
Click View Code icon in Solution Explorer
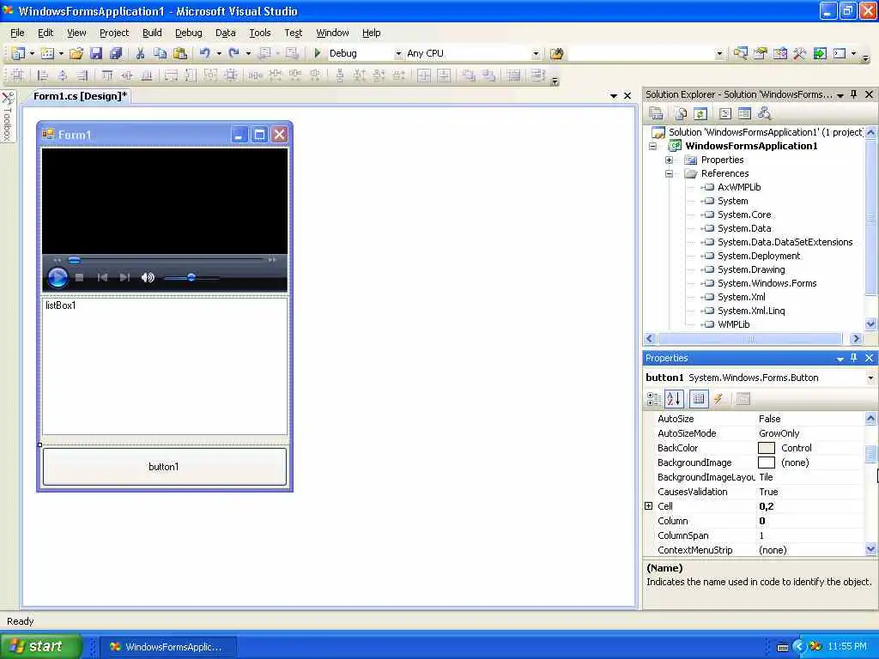coord(724,114)
